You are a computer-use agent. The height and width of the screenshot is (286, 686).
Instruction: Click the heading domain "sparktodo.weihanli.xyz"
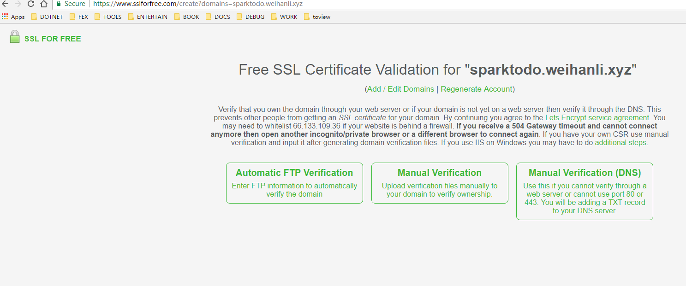(550, 70)
